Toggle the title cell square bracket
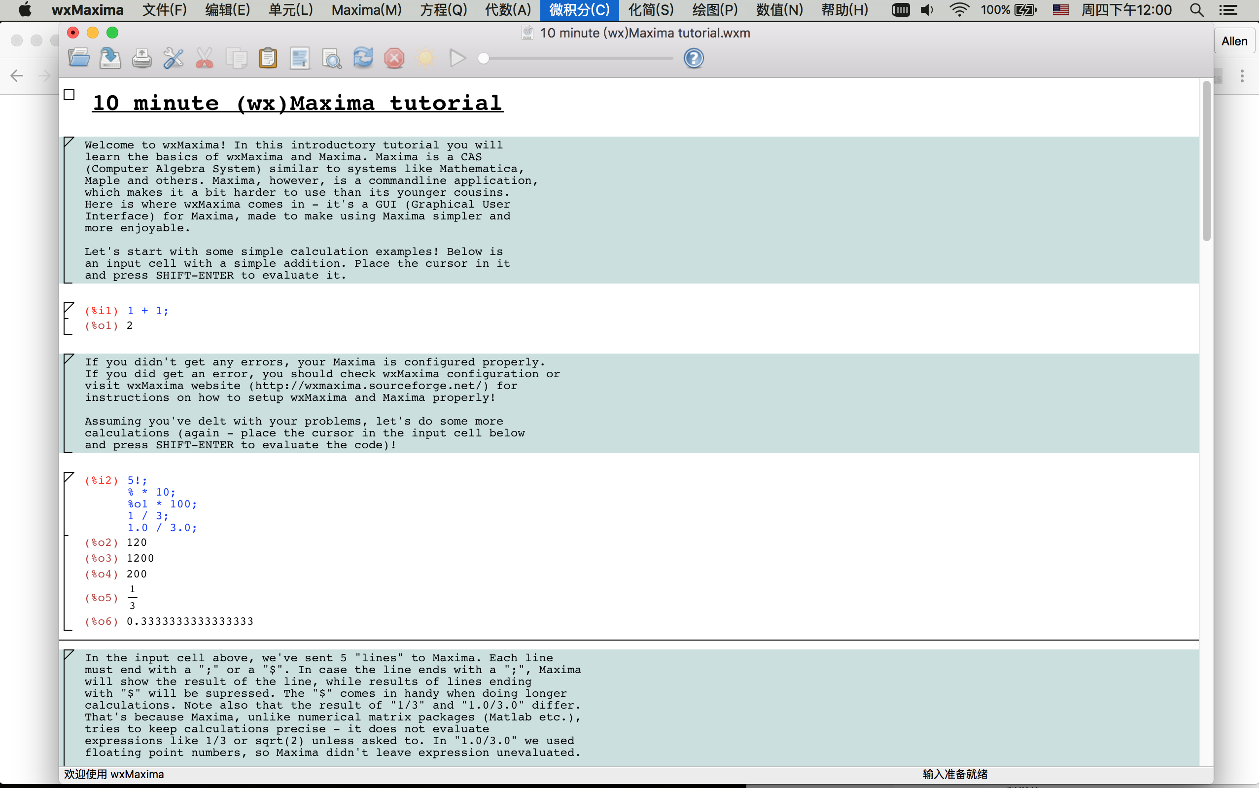1259x788 pixels. click(x=70, y=95)
